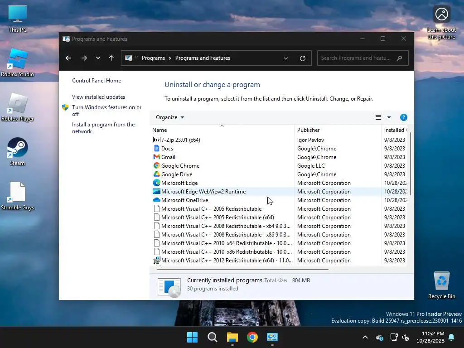Screen dimensions: 464x348
Task: Open Google Chrome from the taskbar
Action: [x=252, y=337]
